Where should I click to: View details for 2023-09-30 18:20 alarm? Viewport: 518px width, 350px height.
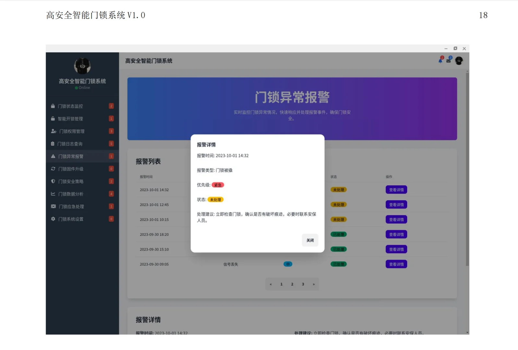[396, 235]
